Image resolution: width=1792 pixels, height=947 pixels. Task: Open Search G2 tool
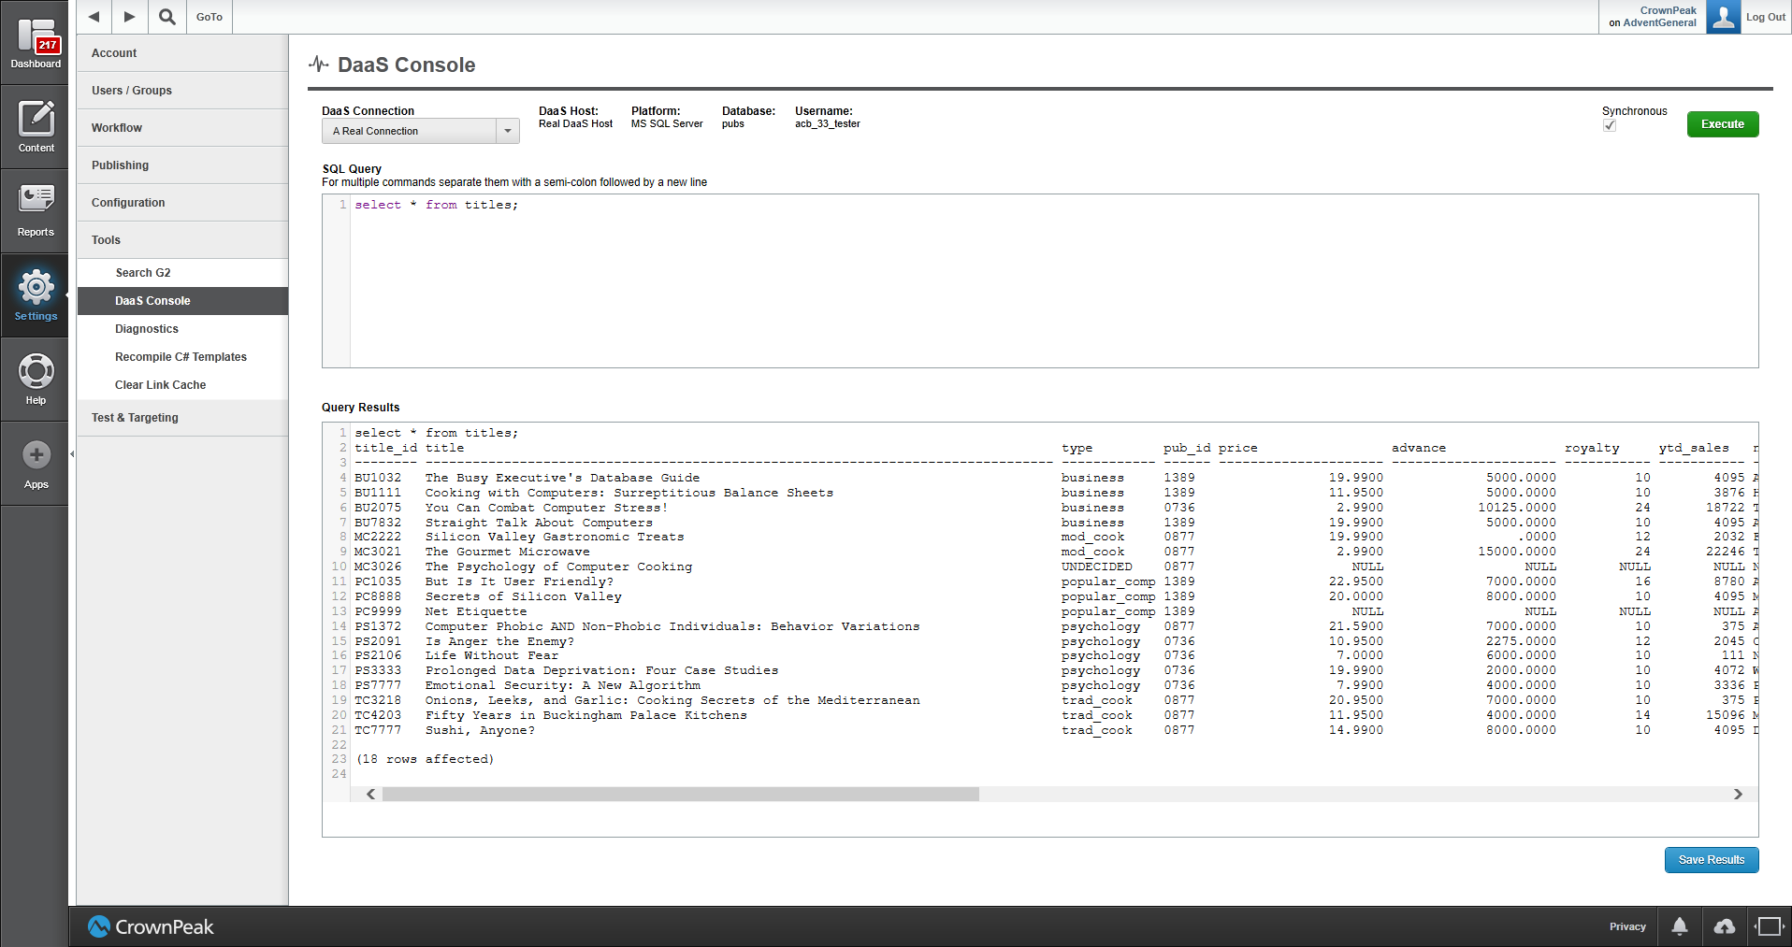point(182,273)
